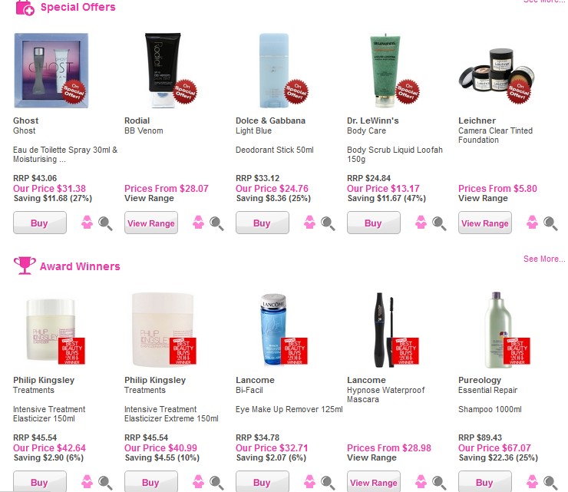Click the magnifier icon under Lancome Bi-Facil
The image size is (568, 492).
tap(328, 483)
